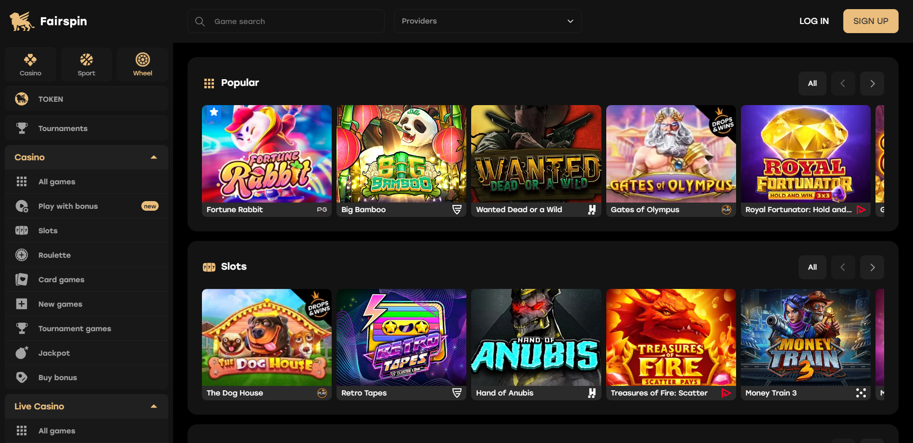Show next Slots games

tap(872, 267)
